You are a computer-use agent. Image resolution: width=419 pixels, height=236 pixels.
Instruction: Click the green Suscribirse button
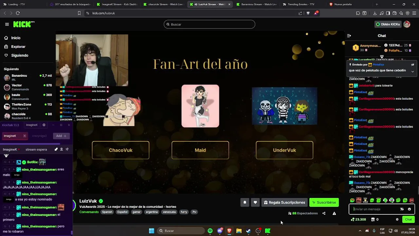[324, 203]
